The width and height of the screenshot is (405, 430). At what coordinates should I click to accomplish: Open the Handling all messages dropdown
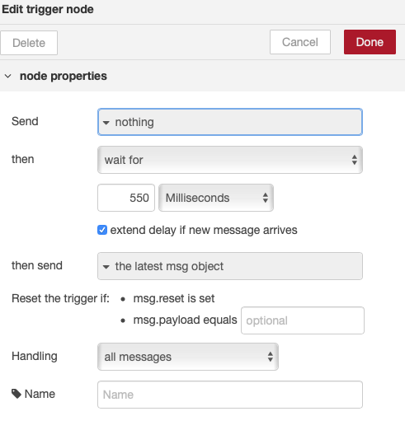point(188,357)
